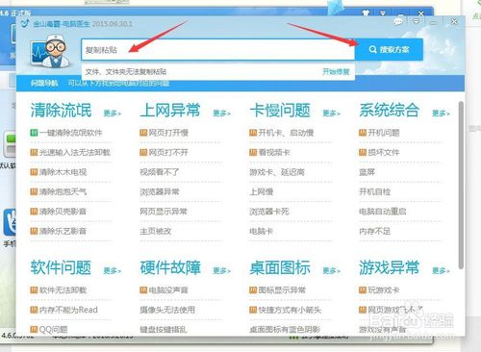Screen dimensions: 481x352
Task: Open the 蓝屏 entry
Action: (x=367, y=172)
